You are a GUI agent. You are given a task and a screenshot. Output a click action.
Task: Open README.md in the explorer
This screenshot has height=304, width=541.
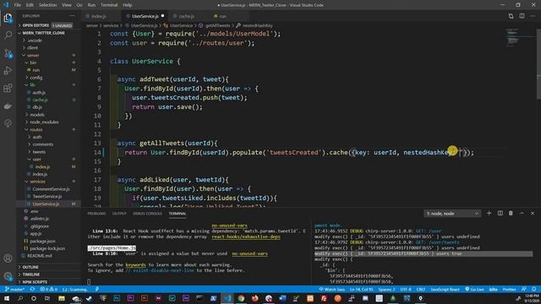pyautogui.click(x=39, y=256)
